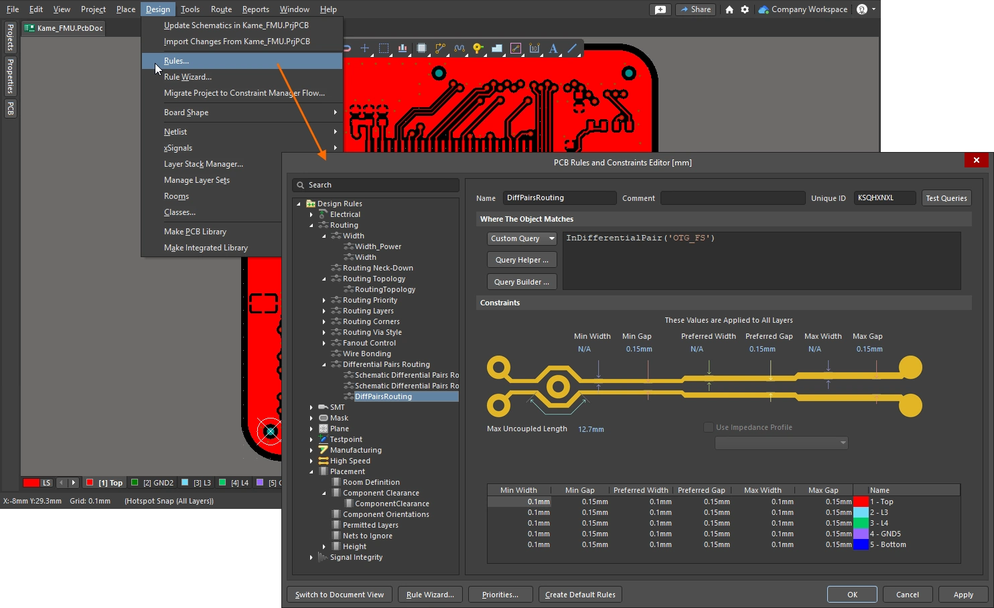The height and width of the screenshot is (608, 994).
Task: Click the add comment speech bubble icon
Action: click(660, 9)
